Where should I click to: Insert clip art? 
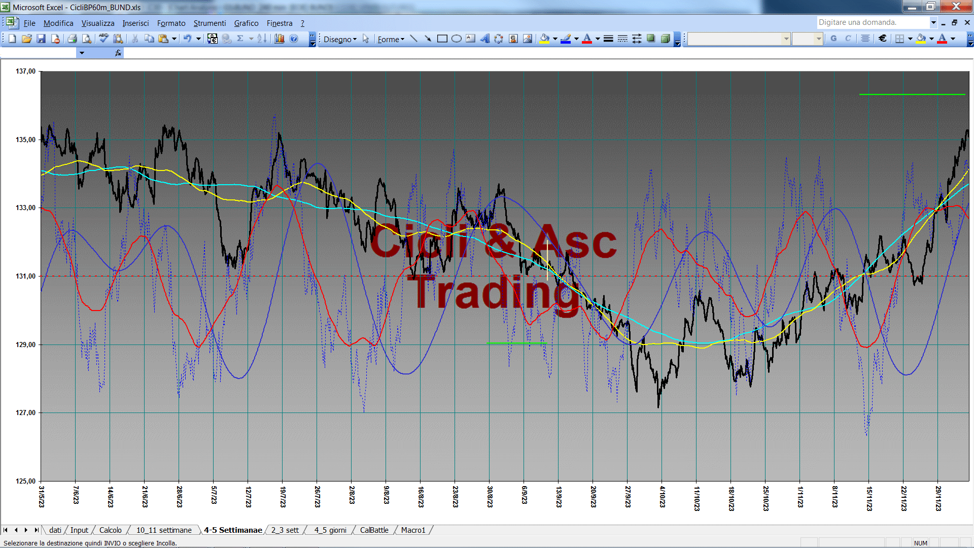coord(513,39)
